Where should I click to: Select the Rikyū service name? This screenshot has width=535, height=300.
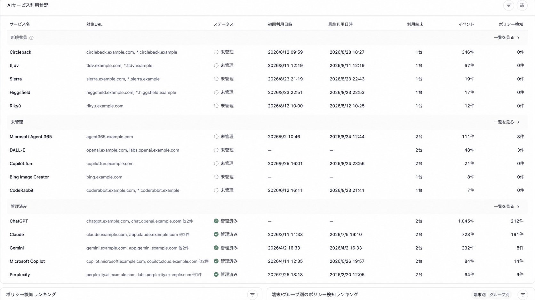pos(15,106)
